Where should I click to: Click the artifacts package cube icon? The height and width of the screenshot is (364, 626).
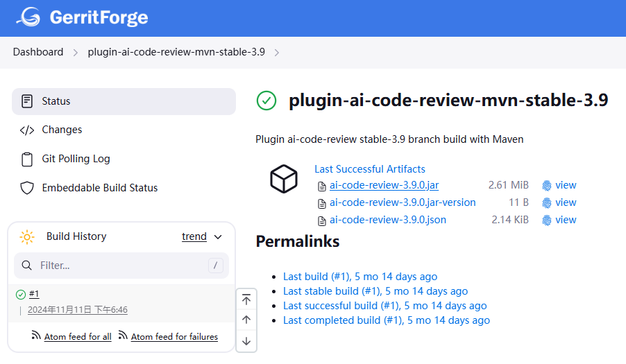[283, 179]
